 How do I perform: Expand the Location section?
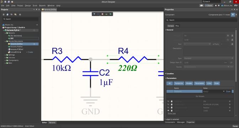pos(170,74)
